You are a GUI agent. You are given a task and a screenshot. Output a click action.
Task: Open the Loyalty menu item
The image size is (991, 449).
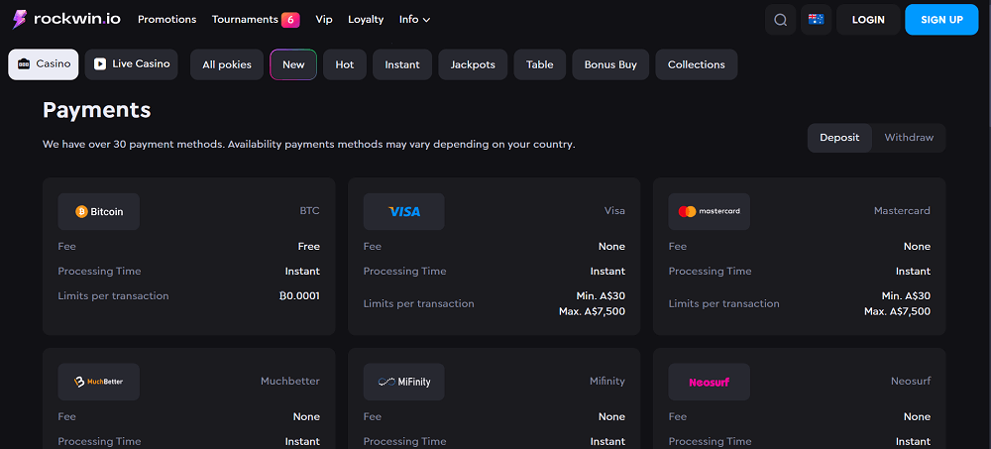tap(366, 20)
